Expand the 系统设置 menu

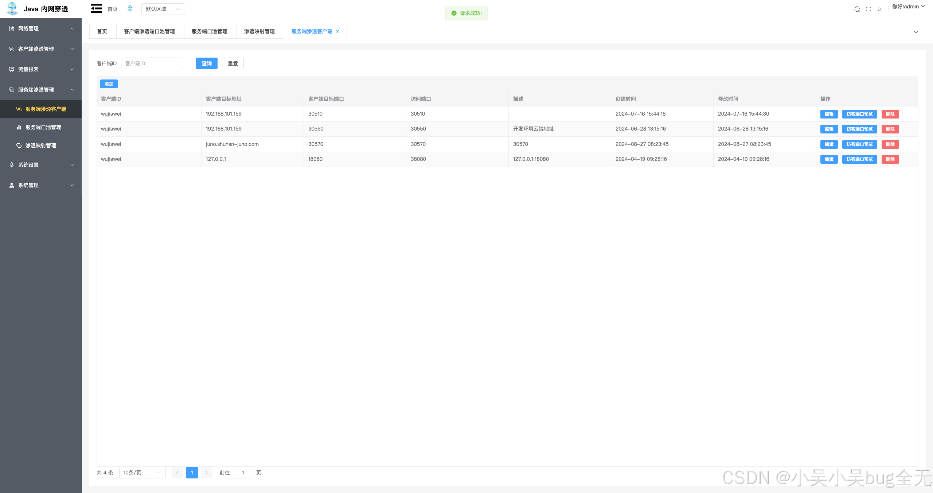pyautogui.click(x=72, y=165)
